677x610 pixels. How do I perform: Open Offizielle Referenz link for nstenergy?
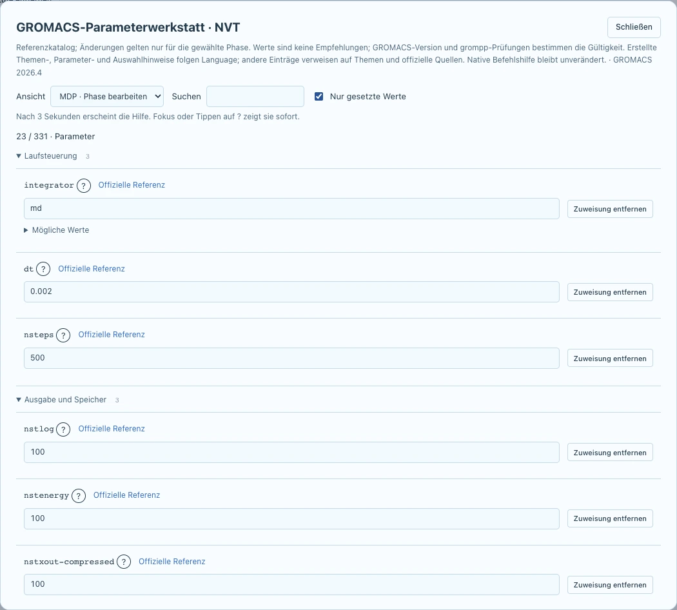pyautogui.click(x=126, y=495)
